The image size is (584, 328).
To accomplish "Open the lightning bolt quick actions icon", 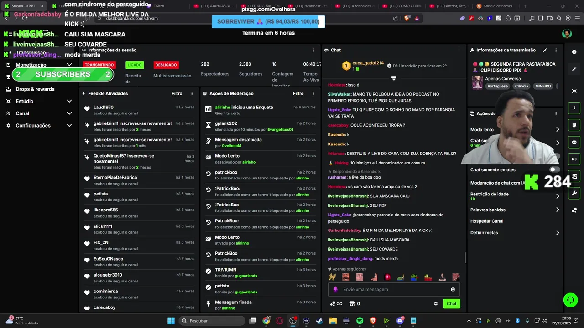I will pyautogui.click(x=574, y=108).
